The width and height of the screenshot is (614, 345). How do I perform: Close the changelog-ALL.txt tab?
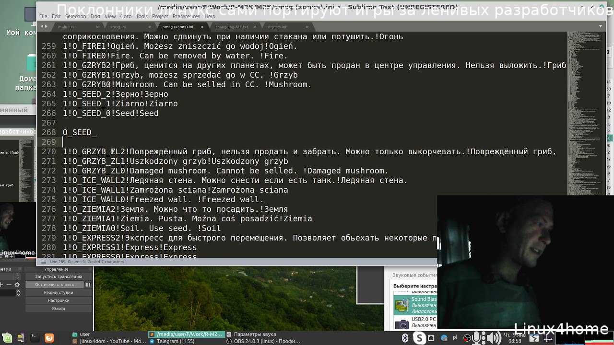click(254, 27)
